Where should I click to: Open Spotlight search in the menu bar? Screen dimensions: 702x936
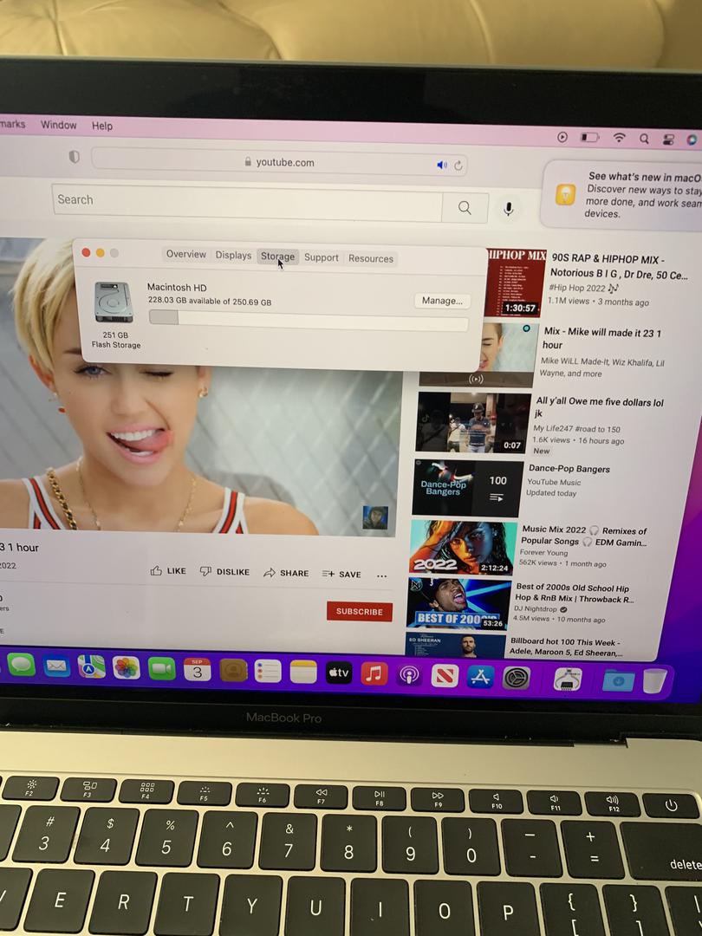(x=644, y=139)
